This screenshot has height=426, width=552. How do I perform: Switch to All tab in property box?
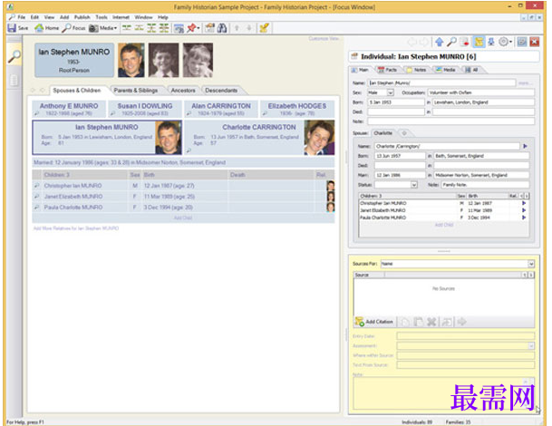(471, 70)
